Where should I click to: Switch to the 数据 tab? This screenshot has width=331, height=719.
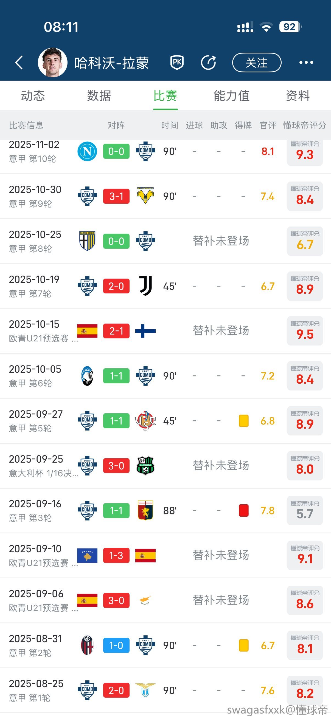(99, 96)
